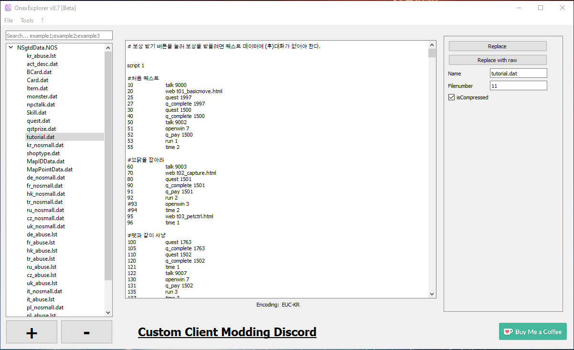Click the Search input field
The height and width of the screenshot is (350, 574).
pyautogui.click(x=59, y=36)
